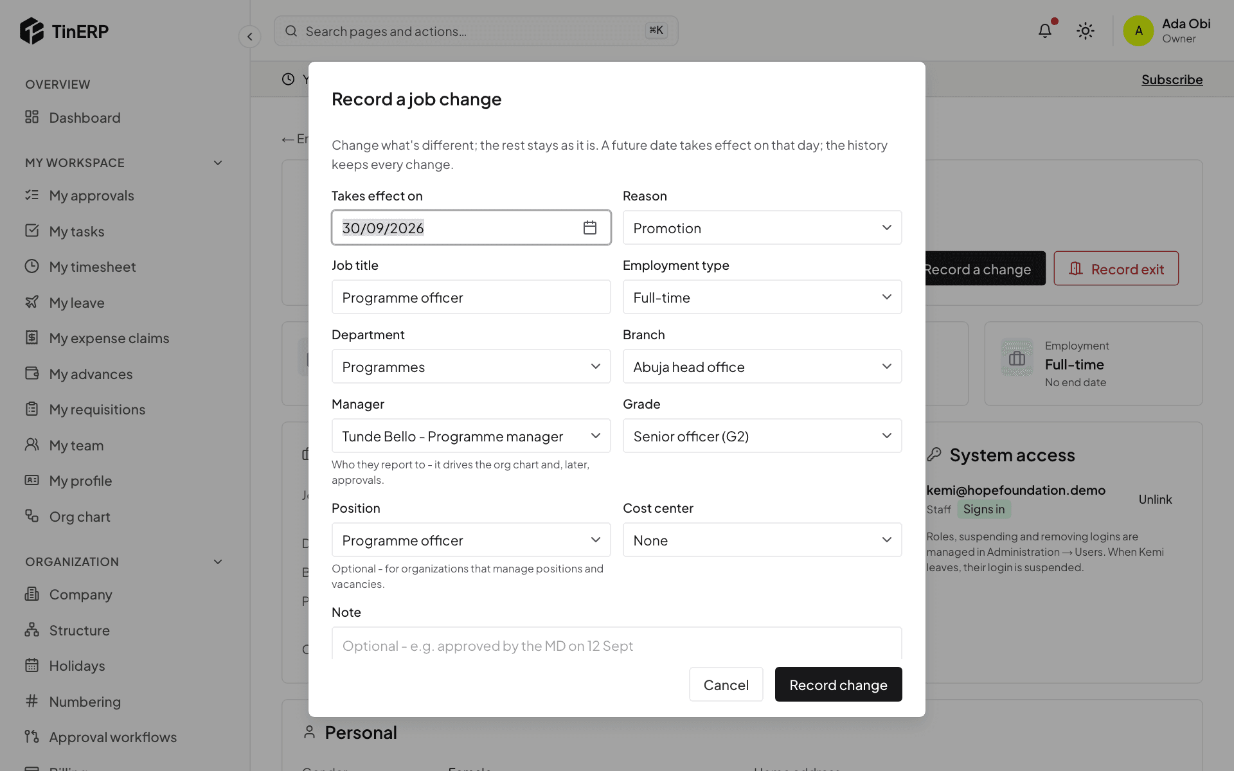Open the Reason dropdown showing Promotion
The width and height of the screenshot is (1234, 771).
[762, 227]
